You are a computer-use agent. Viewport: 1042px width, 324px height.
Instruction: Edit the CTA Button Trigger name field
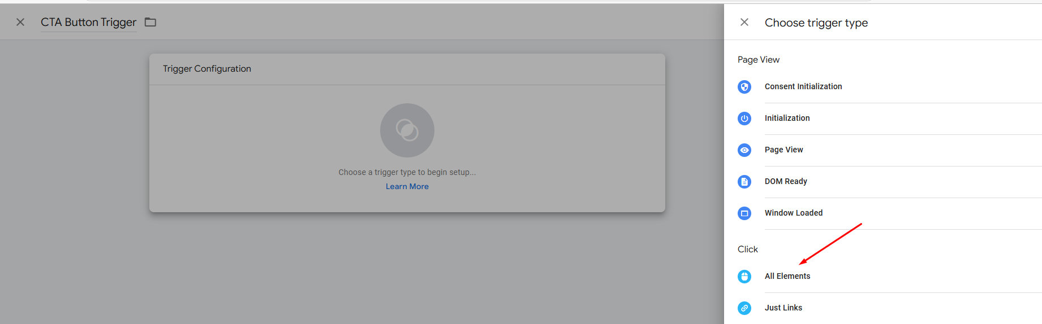pyautogui.click(x=89, y=22)
